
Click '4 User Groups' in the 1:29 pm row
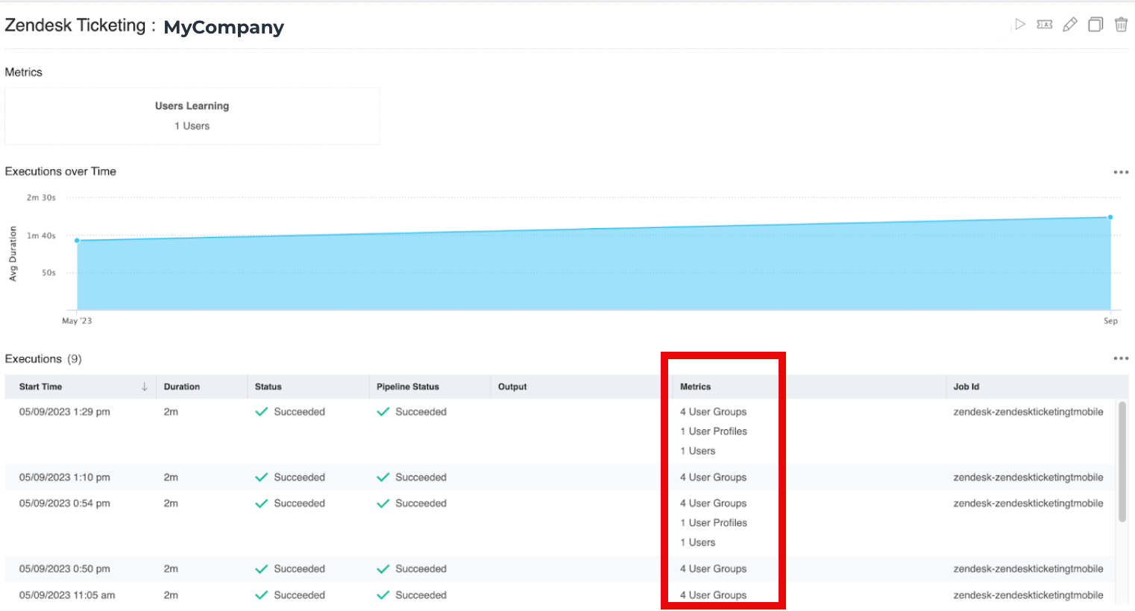coord(713,411)
